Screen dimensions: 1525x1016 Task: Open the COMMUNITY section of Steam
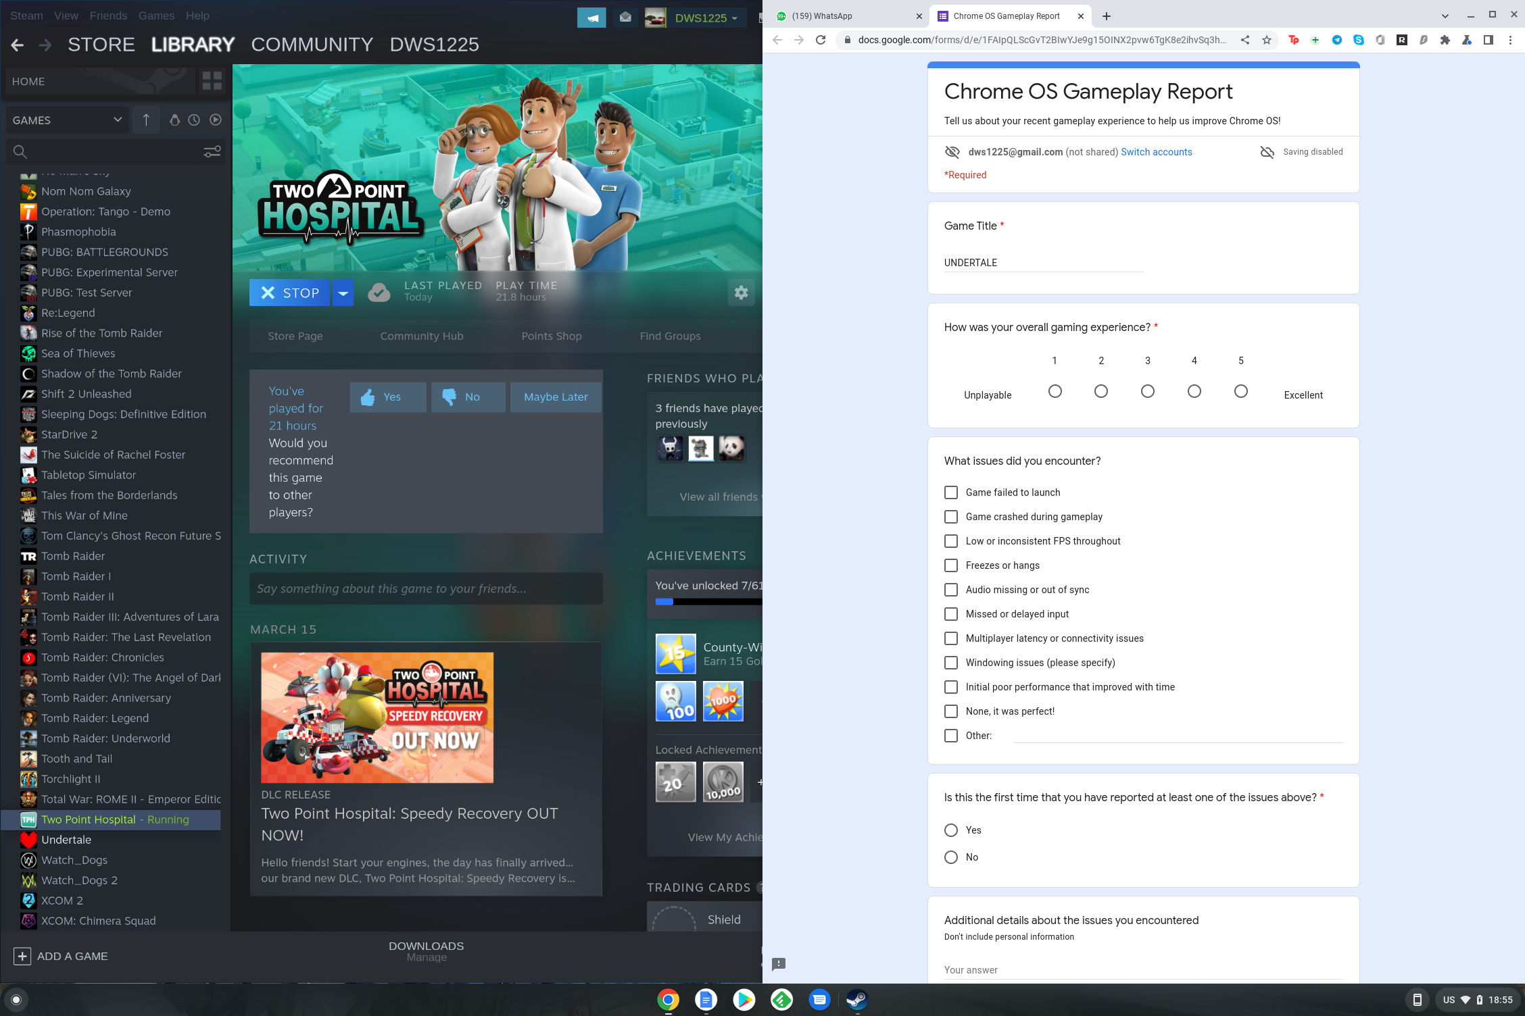(x=312, y=45)
